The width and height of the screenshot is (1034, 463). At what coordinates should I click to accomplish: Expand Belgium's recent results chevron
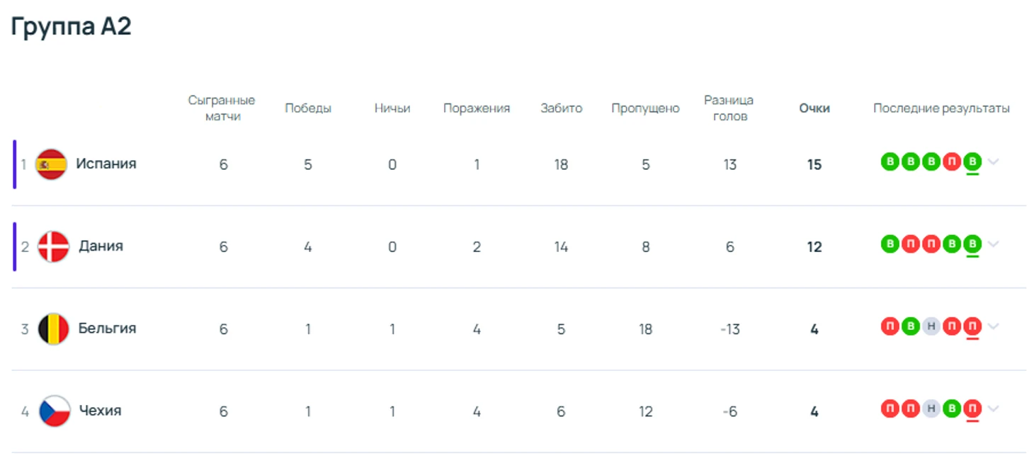pos(994,326)
